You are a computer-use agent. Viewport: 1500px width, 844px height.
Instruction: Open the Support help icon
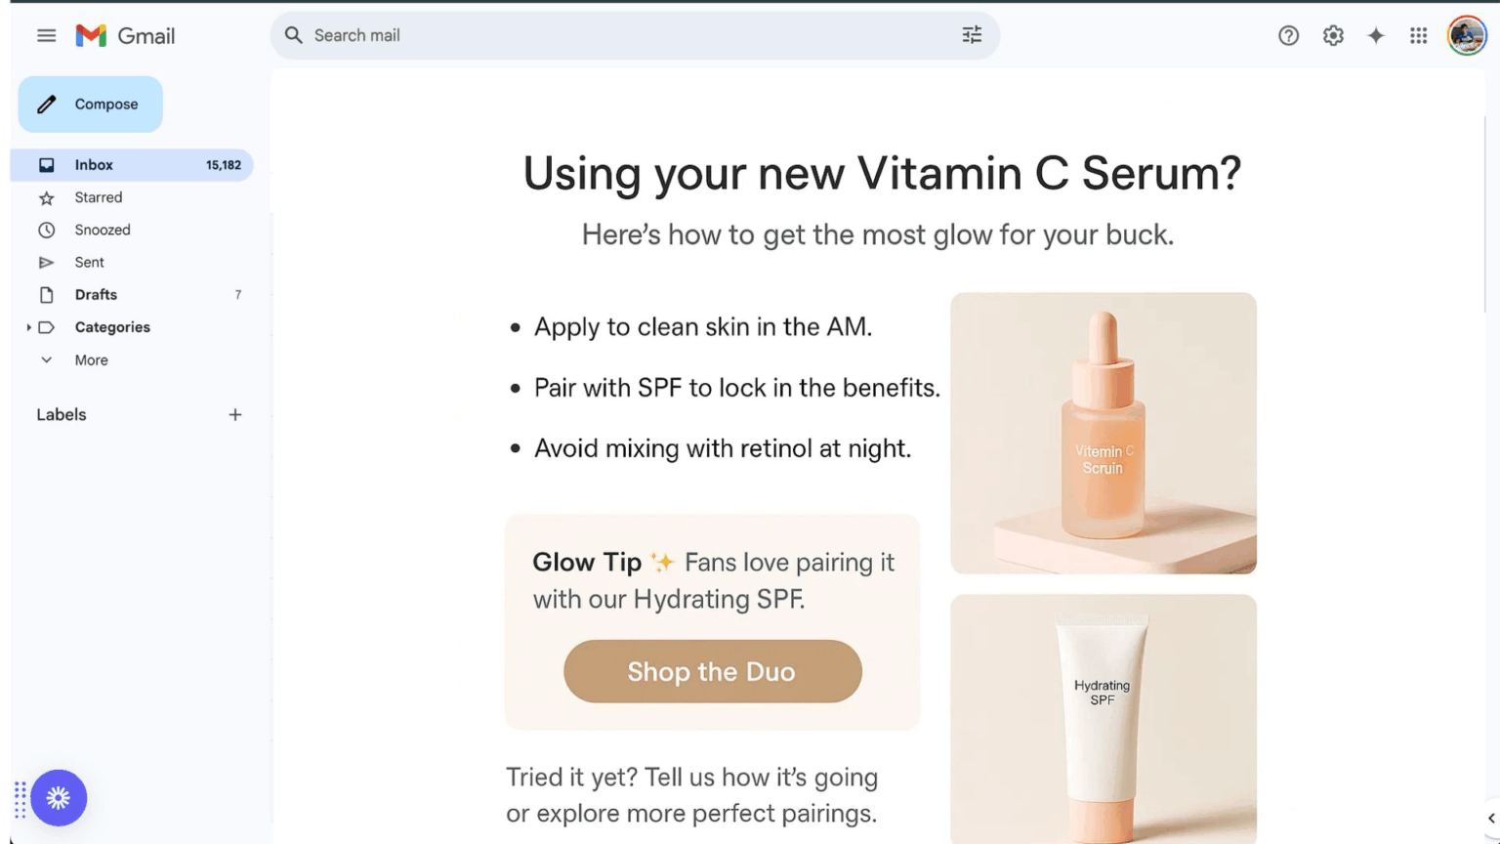coord(1288,36)
